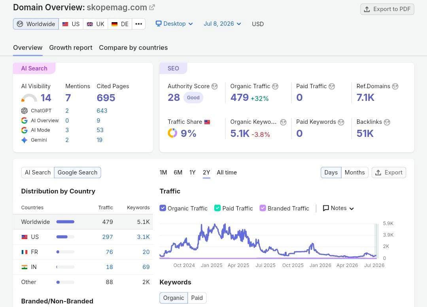
Task: Click the Other traffic share bar
Action: point(65,282)
